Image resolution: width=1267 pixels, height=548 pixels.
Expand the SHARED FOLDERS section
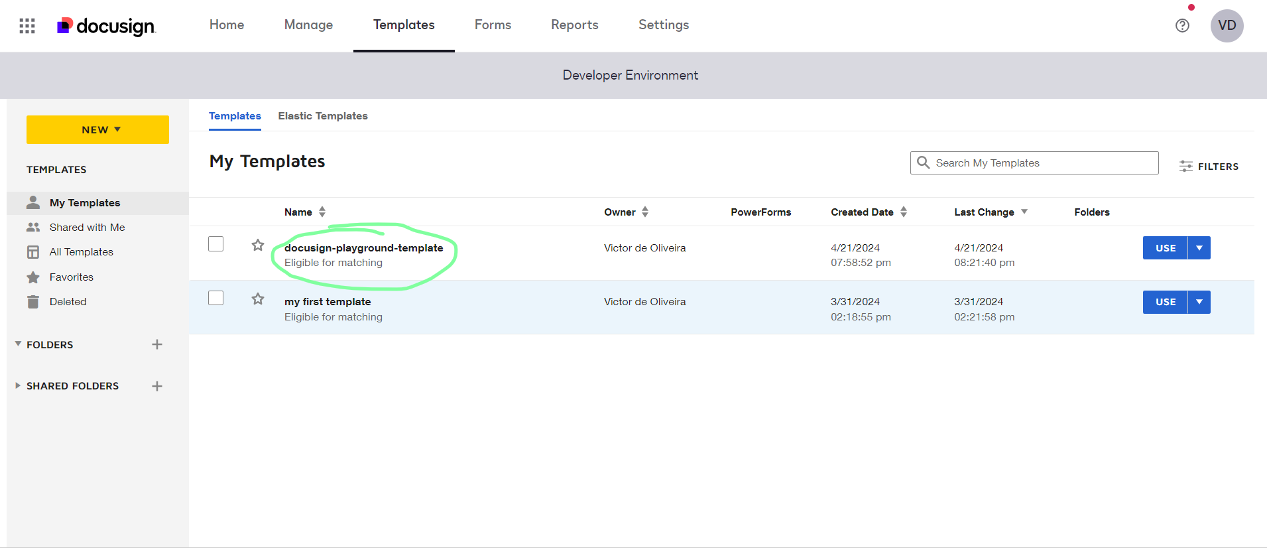pyautogui.click(x=18, y=385)
